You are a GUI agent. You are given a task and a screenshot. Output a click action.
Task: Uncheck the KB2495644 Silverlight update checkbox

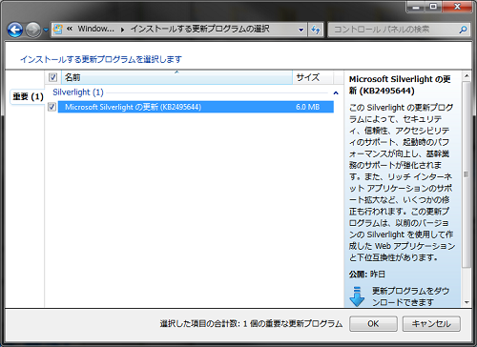[x=52, y=107]
